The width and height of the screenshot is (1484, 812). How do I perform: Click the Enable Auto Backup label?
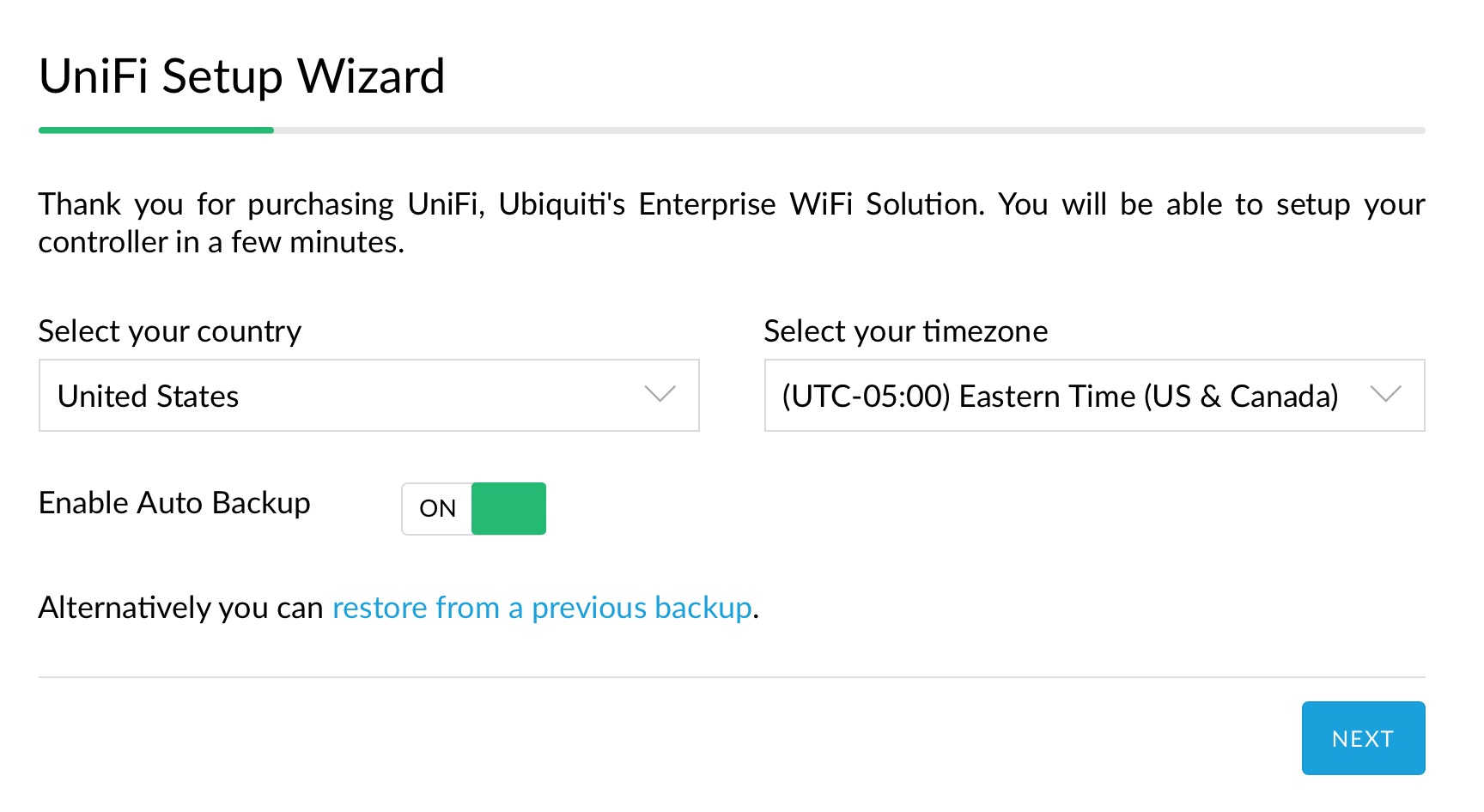pyautogui.click(x=174, y=503)
